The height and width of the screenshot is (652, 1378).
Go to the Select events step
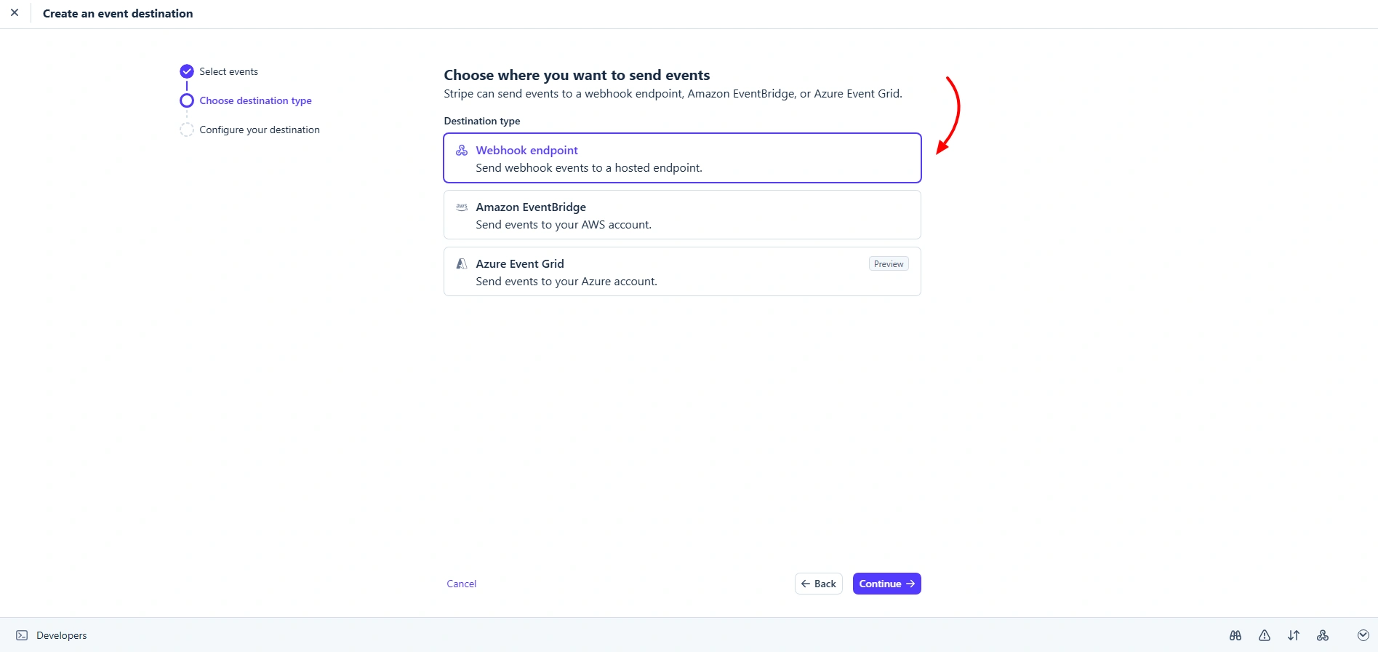[x=228, y=71]
